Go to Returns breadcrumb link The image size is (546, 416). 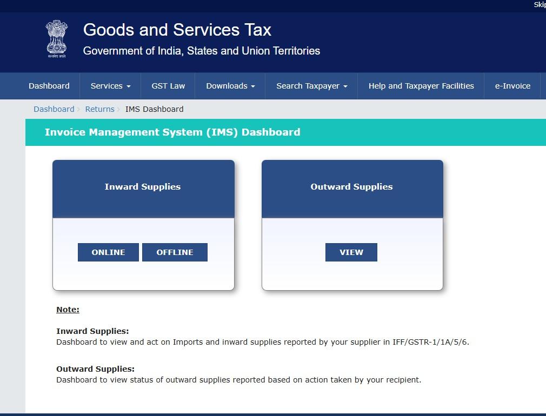tap(99, 109)
